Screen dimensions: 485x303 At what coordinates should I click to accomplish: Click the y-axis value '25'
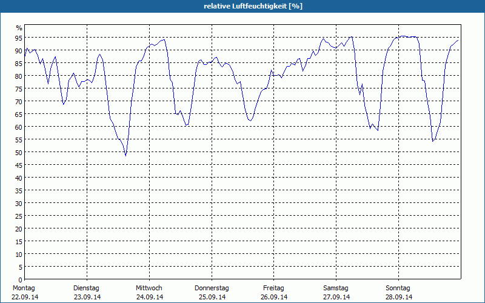[19, 216]
